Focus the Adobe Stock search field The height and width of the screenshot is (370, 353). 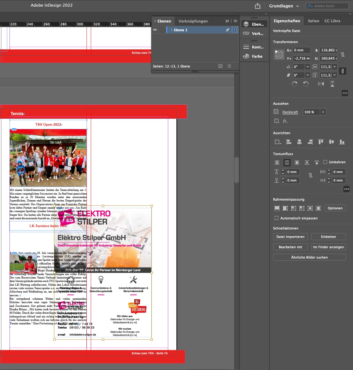tap(327, 6)
